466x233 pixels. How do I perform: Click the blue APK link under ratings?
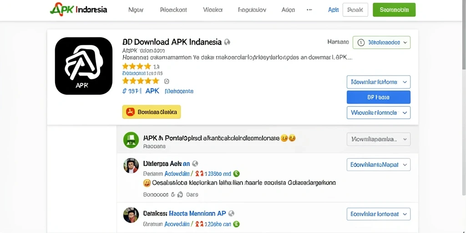point(152,91)
